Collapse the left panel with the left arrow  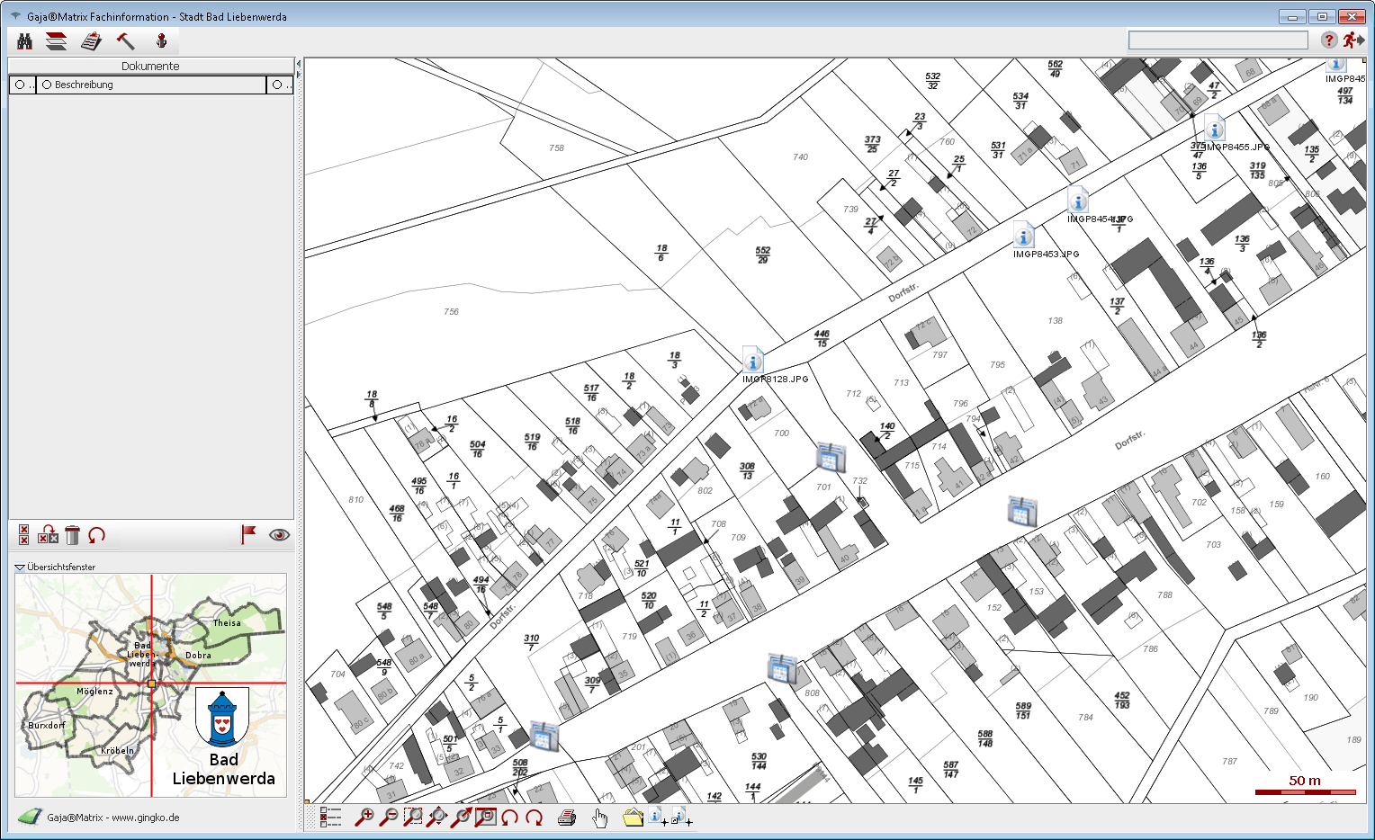pyautogui.click(x=299, y=65)
